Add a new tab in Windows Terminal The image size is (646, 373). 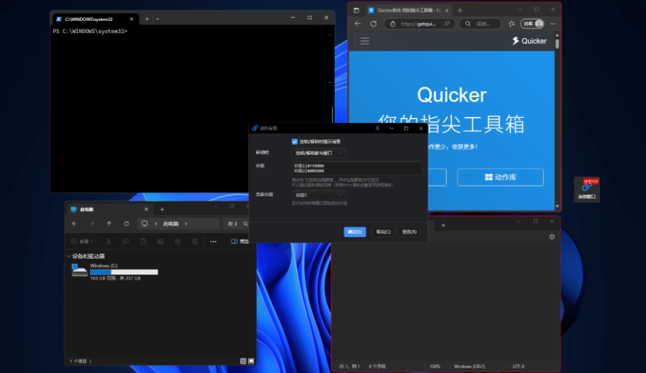(x=147, y=19)
